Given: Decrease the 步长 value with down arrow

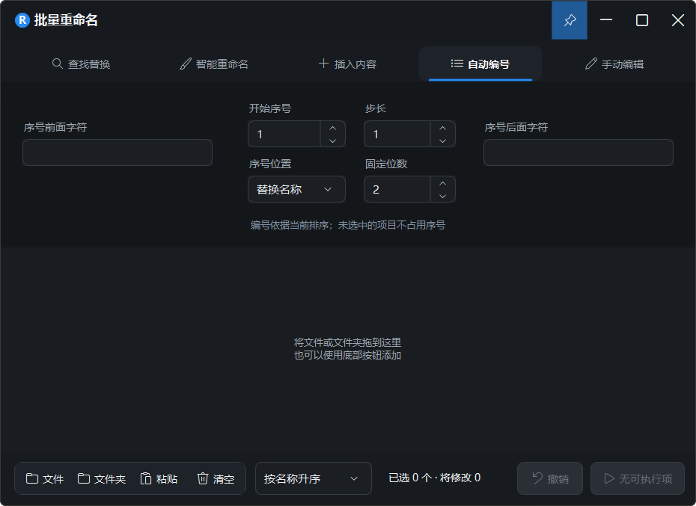Looking at the screenshot, I should 442,141.
